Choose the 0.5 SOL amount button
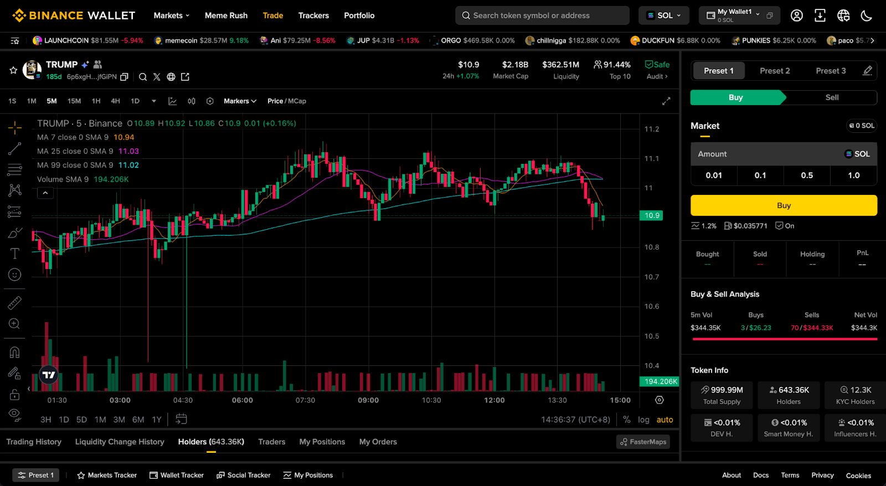Screen dimensions: 886x486 point(807,175)
